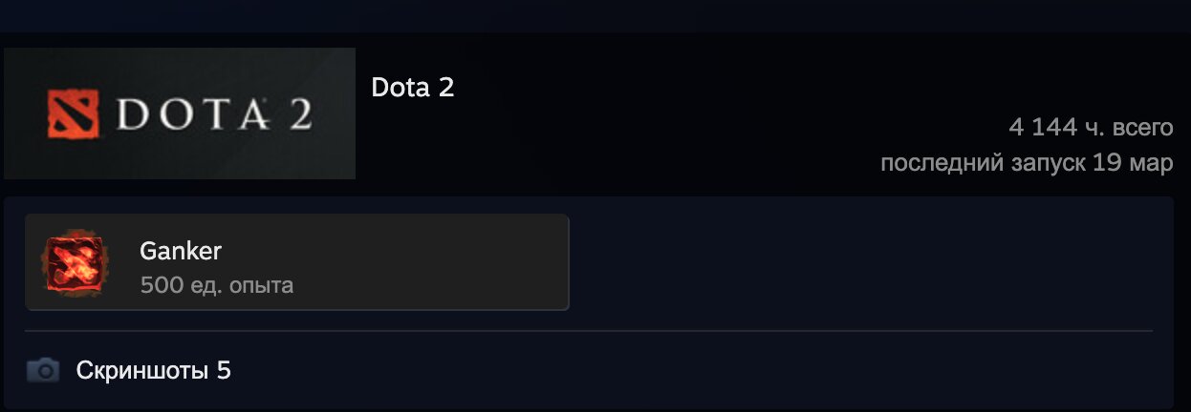
Task: Click the dark top bar above the Dota 2 banner
Action: [595, 16]
